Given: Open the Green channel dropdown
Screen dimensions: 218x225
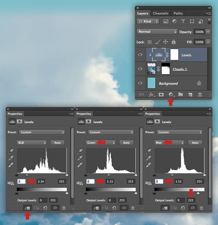Looking at the screenshot, I should 101,142.
